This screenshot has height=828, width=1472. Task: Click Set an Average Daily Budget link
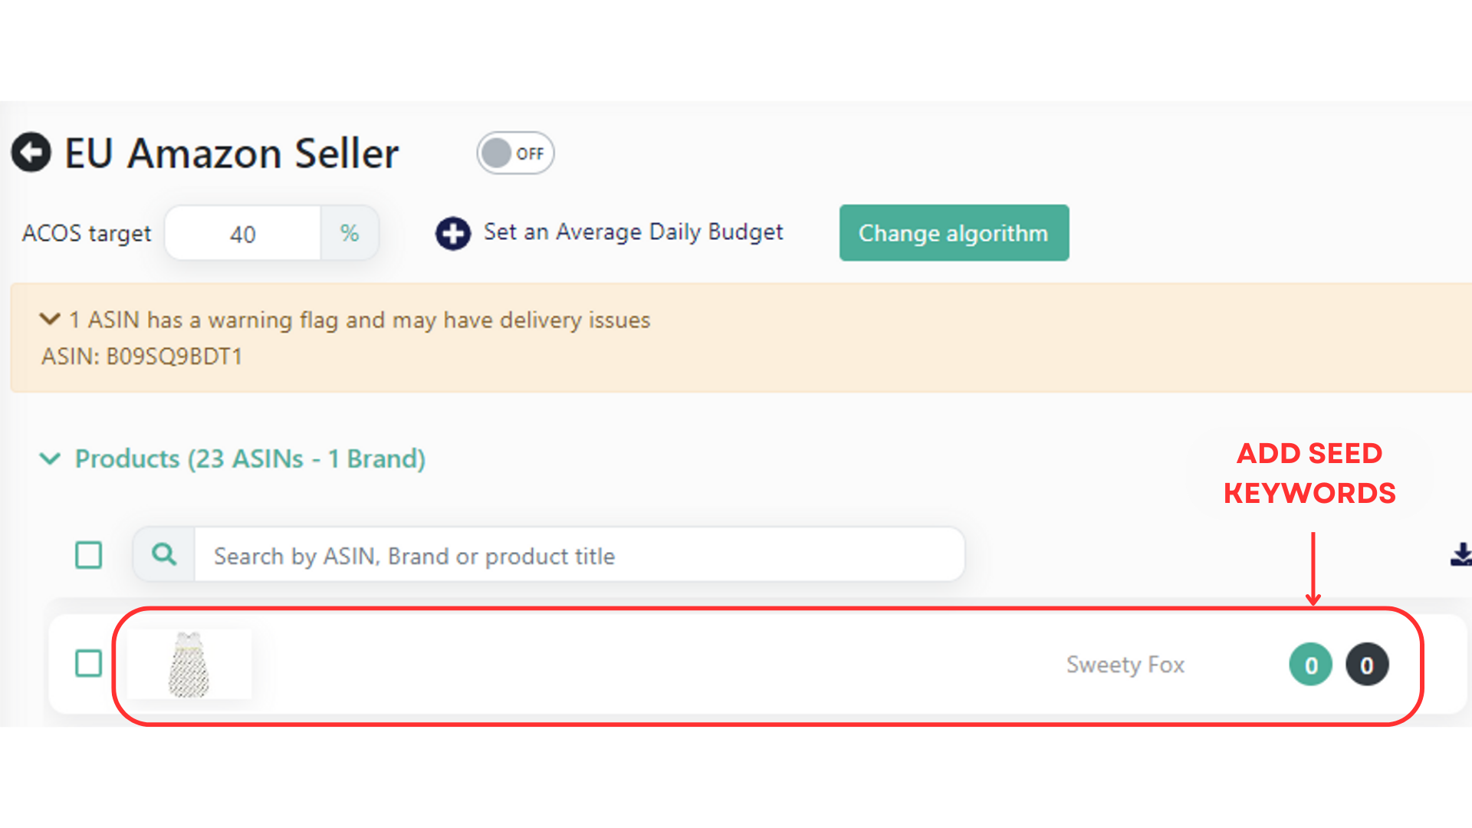tap(633, 232)
